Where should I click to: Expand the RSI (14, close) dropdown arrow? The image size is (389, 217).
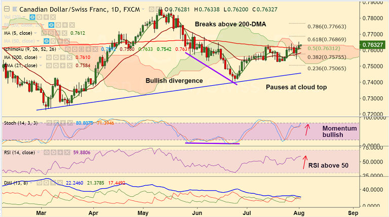pos(38,152)
